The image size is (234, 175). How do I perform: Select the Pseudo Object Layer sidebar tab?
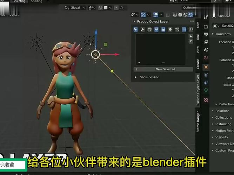pyautogui.click(x=198, y=90)
